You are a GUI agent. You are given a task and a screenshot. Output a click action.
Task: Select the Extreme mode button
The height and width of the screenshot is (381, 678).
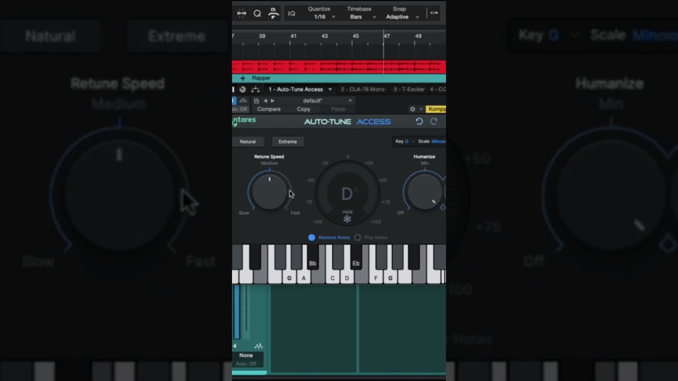point(288,141)
